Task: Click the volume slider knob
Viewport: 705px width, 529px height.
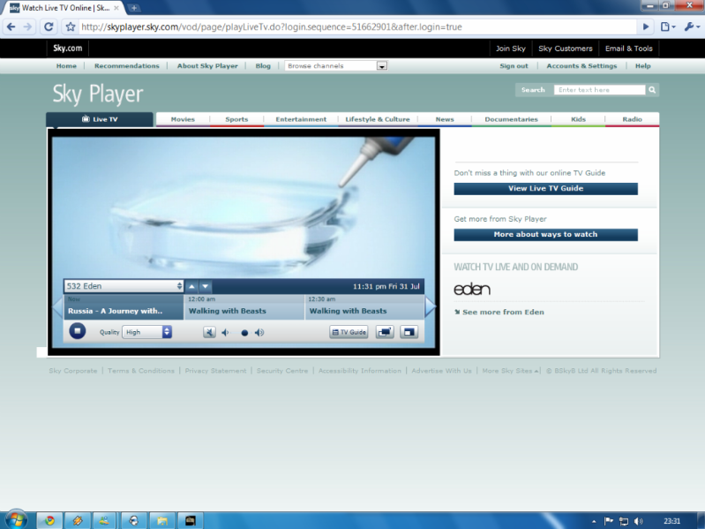Action: (x=244, y=333)
